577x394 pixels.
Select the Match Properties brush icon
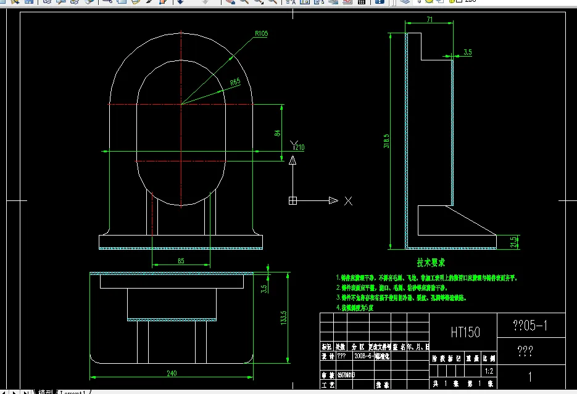coord(149,2)
